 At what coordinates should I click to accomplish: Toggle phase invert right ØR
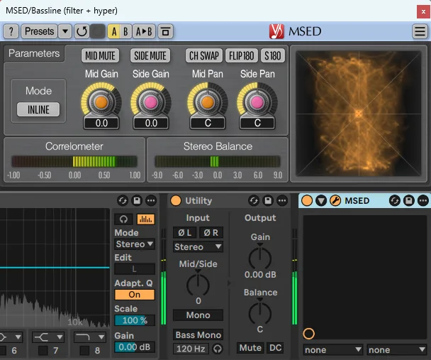[211, 233]
